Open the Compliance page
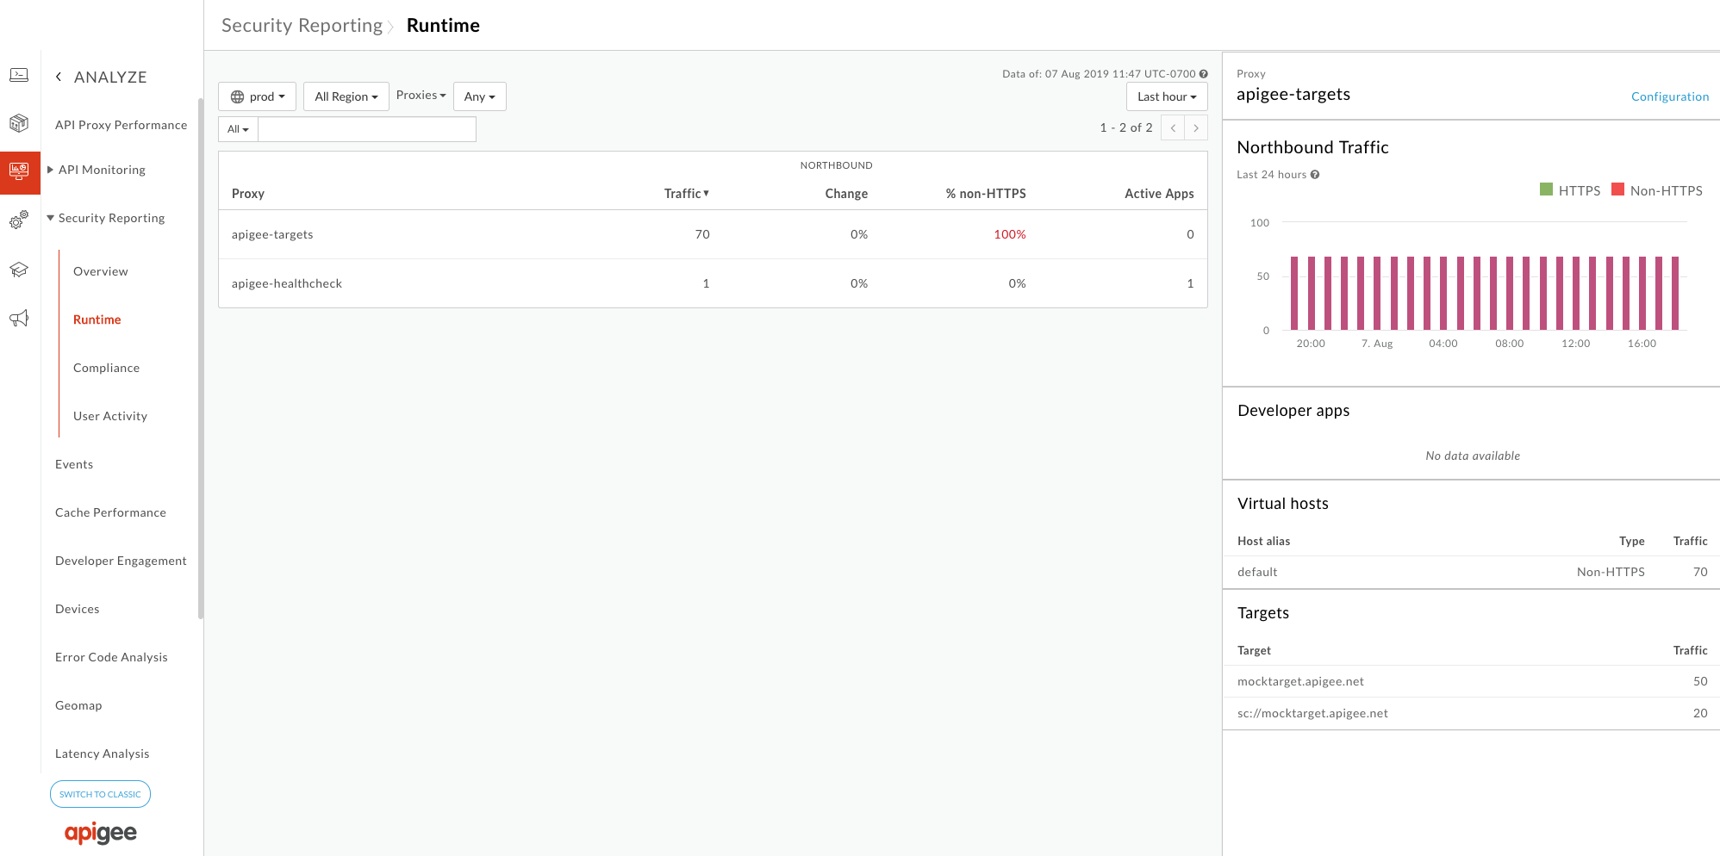Viewport: 1720px width, 856px height. [x=107, y=368]
